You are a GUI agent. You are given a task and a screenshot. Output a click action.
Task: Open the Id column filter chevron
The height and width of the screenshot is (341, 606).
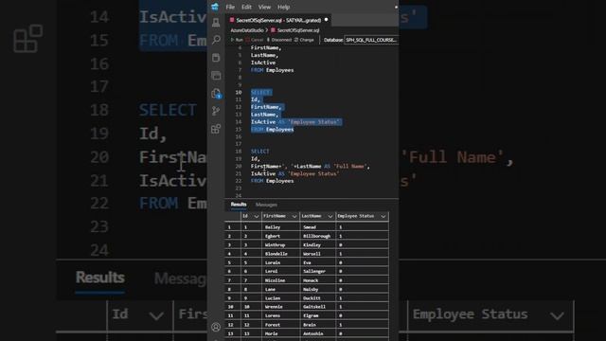coord(257,217)
